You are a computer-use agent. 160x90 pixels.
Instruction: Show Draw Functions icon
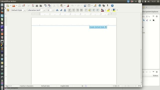(x=95, y=5)
